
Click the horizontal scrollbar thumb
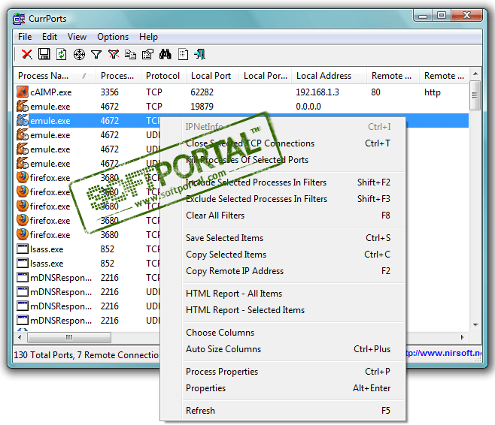(69, 337)
